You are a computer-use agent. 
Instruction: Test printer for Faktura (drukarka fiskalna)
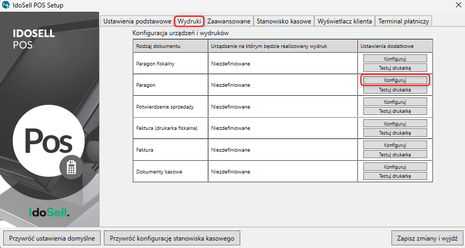[395, 133]
